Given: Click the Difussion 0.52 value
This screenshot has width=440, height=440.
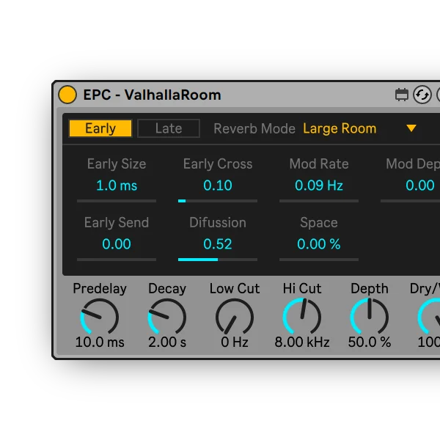Looking at the screenshot, I should (x=218, y=244).
